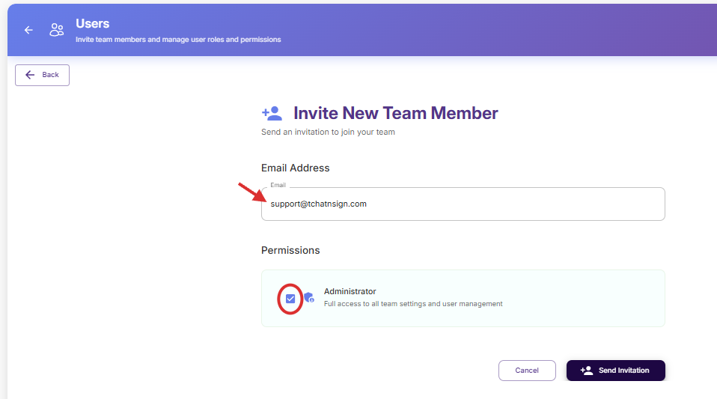Click 'Full access to all team settings' description
717x399 pixels.
pyautogui.click(x=413, y=304)
